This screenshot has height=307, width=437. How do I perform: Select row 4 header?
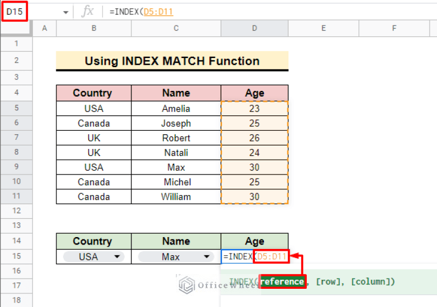click(17, 93)
